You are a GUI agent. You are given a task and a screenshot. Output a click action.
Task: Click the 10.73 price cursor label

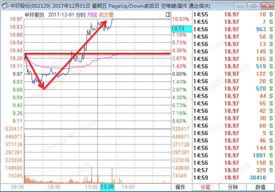coord(181,29)
